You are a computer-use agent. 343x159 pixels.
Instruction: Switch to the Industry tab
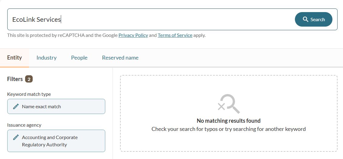point(47,58)
